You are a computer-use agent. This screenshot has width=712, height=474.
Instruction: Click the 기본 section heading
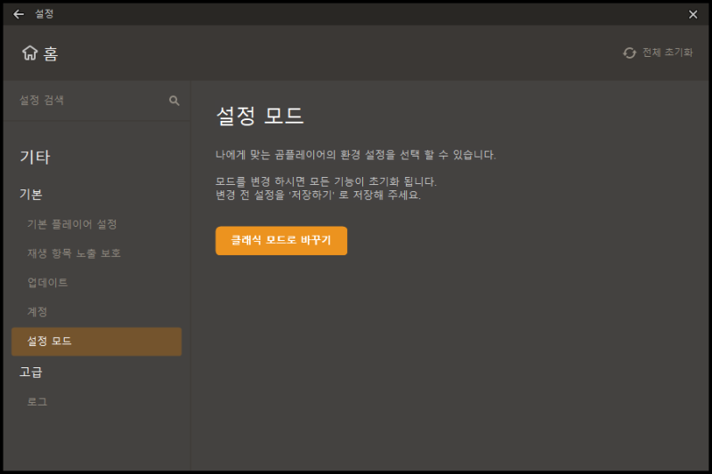click(x=31, y=194)
